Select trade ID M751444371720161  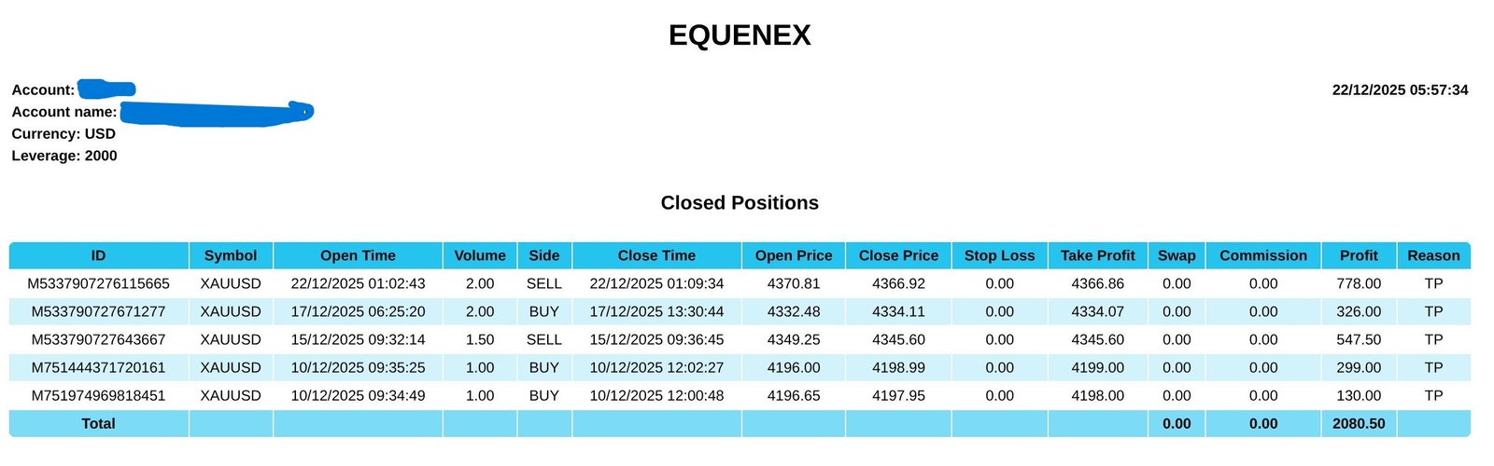98,367
